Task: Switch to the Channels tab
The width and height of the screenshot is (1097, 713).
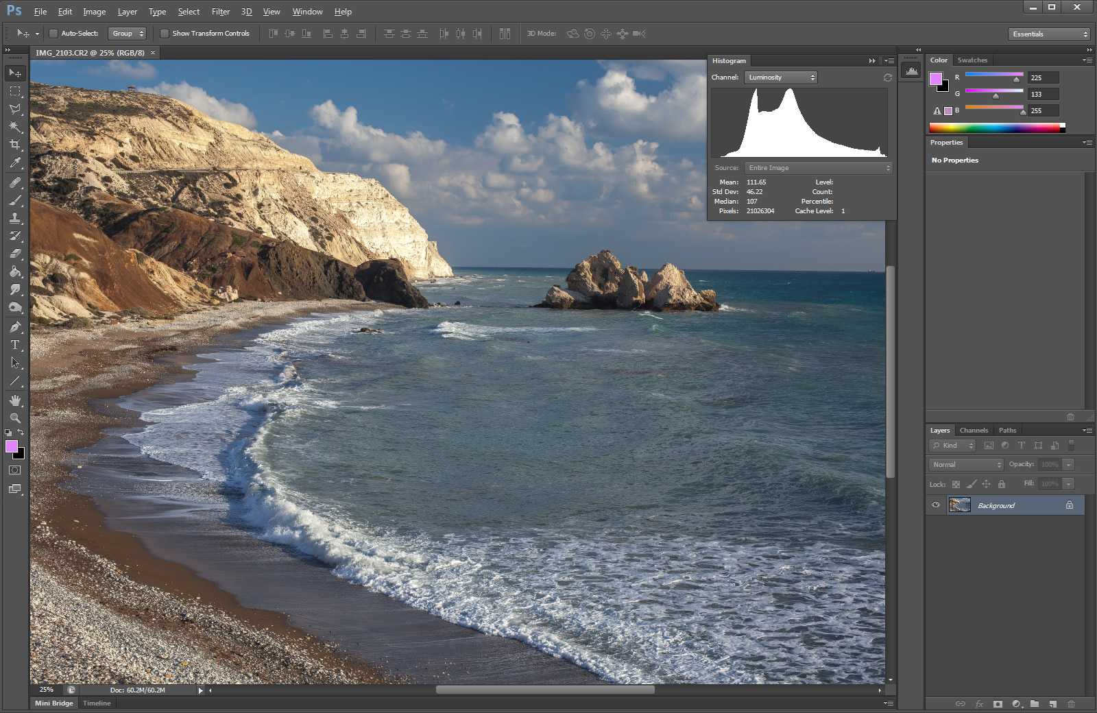Action: pos(974,431)
